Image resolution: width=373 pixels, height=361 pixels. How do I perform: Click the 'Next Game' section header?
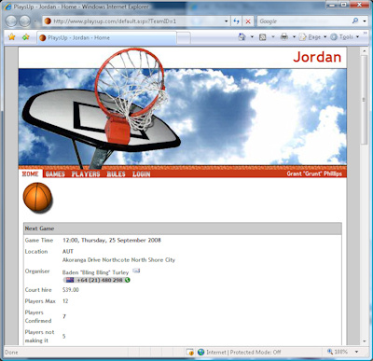coord(183,229)
